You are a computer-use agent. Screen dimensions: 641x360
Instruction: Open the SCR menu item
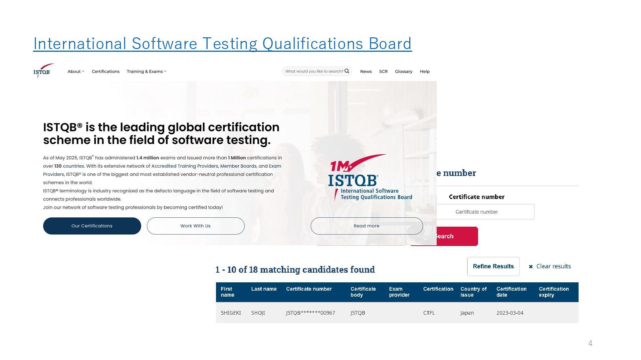pos(383,71)
